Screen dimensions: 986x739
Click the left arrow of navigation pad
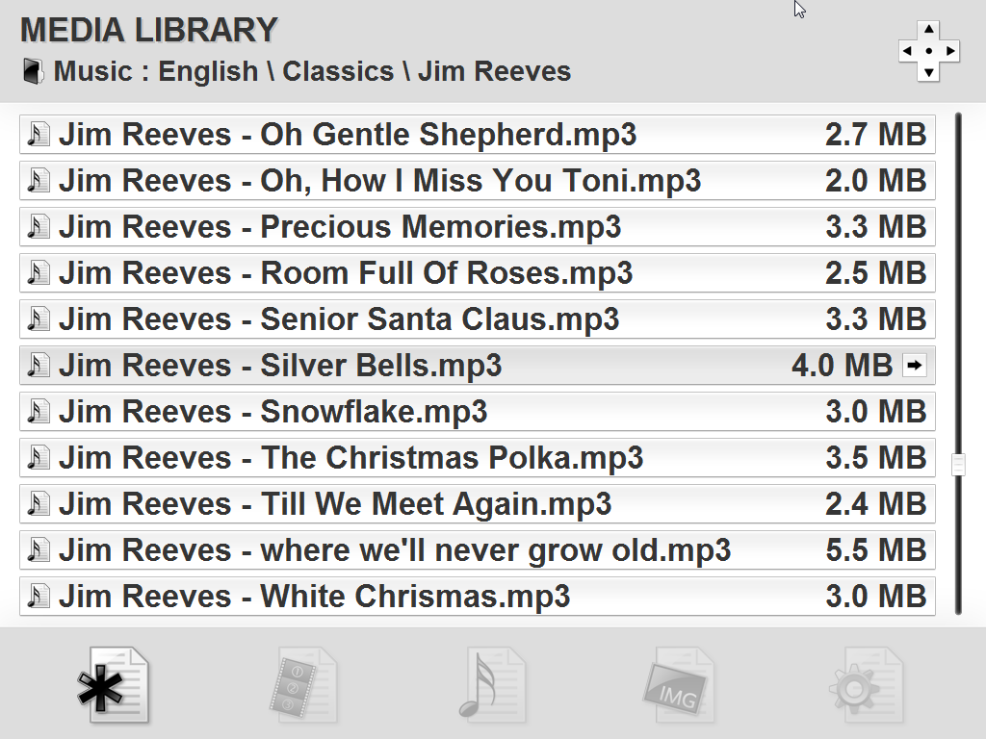pyautogui.click(x=907, y=51)
